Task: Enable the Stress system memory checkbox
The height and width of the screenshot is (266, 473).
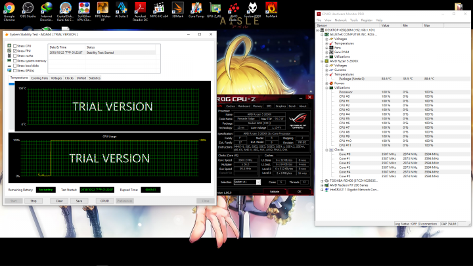Action: pyautogui.click(x=14, y=60)
